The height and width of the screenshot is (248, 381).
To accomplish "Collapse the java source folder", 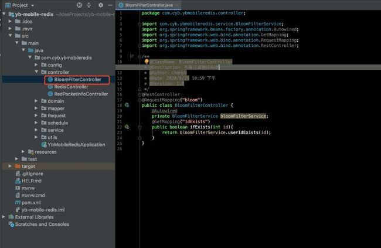I will (x=23, y=50).
